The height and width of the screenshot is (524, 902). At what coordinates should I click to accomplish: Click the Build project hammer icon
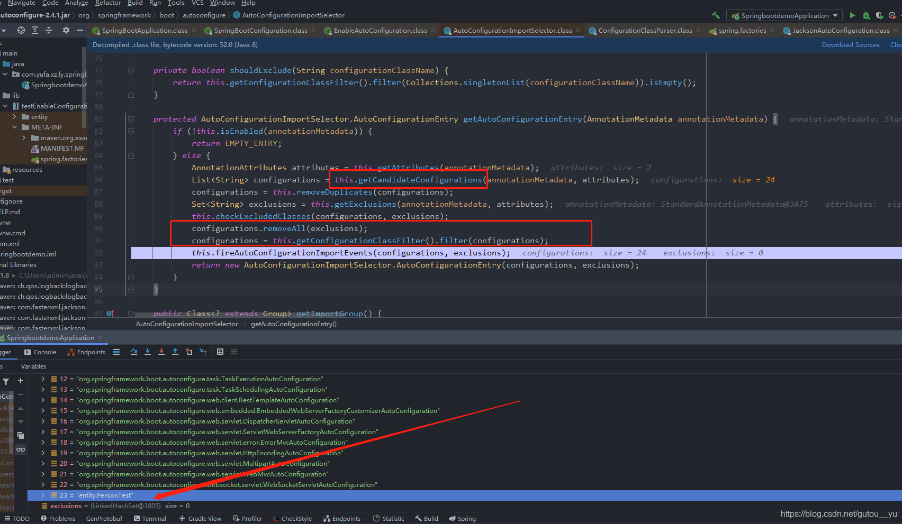click(716, 15)
